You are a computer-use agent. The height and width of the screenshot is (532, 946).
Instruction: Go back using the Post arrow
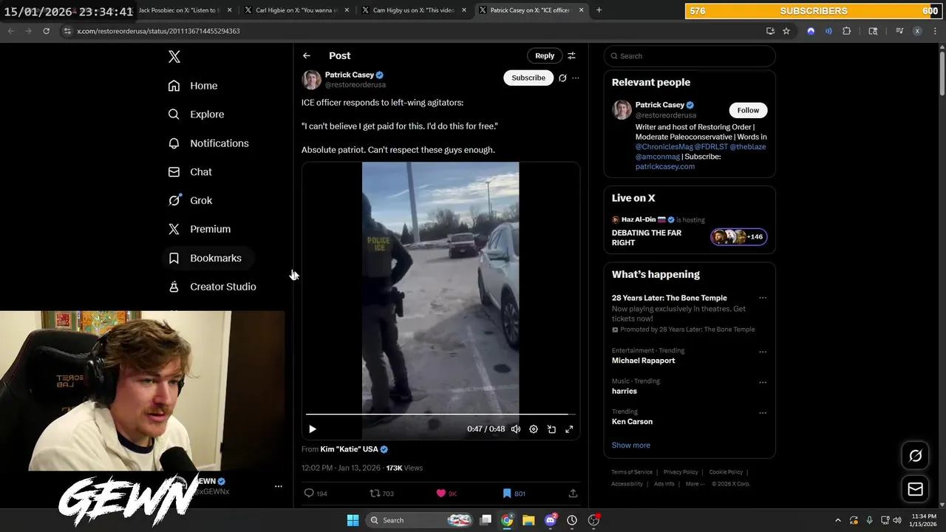(307, 55)
